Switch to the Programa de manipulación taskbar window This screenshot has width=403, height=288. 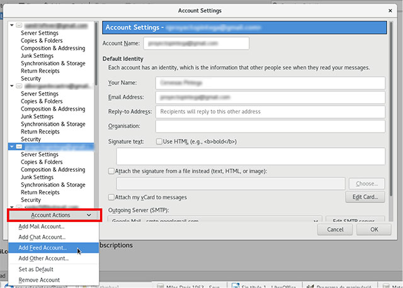click(x=340, y=286)
